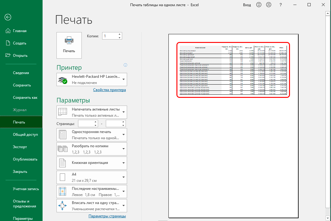This screenshot has width=331, height=221.
Task: Open the Параметры страницы link
Action: tap(107, 216)
